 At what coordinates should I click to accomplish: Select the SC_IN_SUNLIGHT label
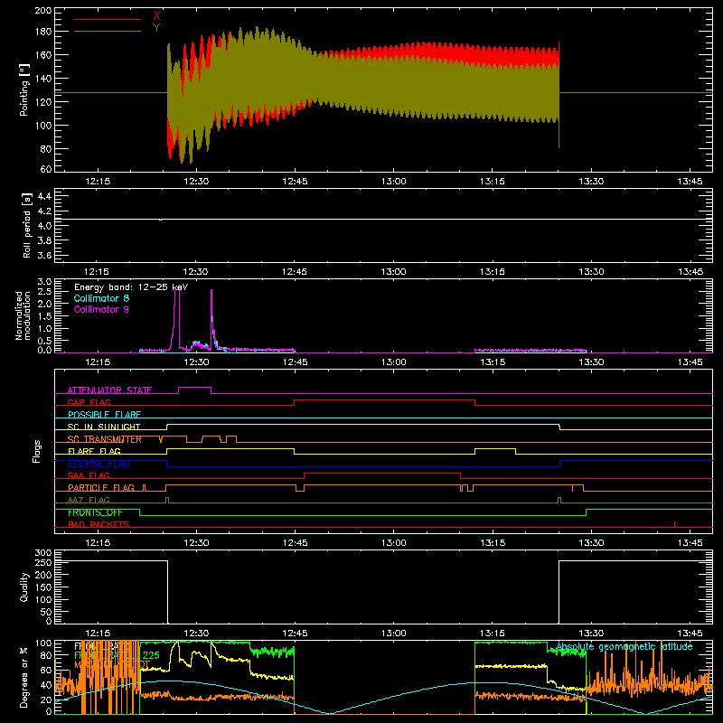104,427
